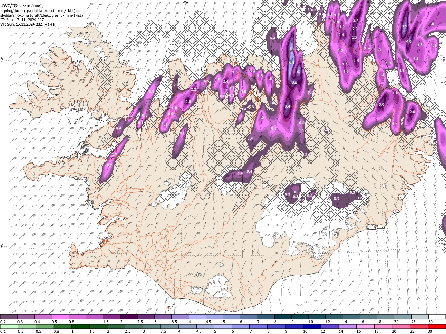Click the 2.7 value in the northern snow band
Image resolution: width=446 pixels, height=334 pixels.
coord(355,20)
